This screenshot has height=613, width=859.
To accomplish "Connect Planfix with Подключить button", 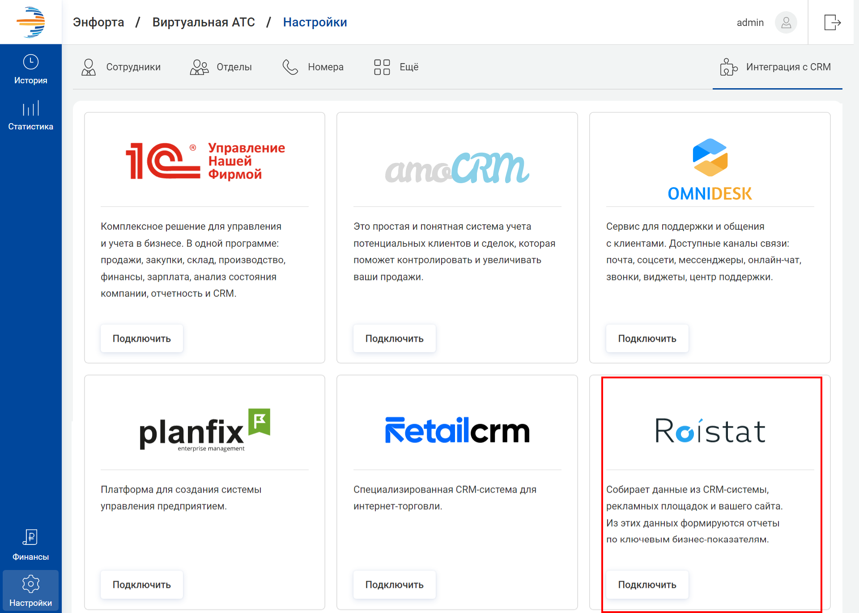I will [x=142, y=585].
